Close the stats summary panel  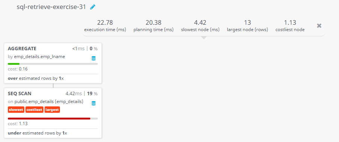click(319, 26)
